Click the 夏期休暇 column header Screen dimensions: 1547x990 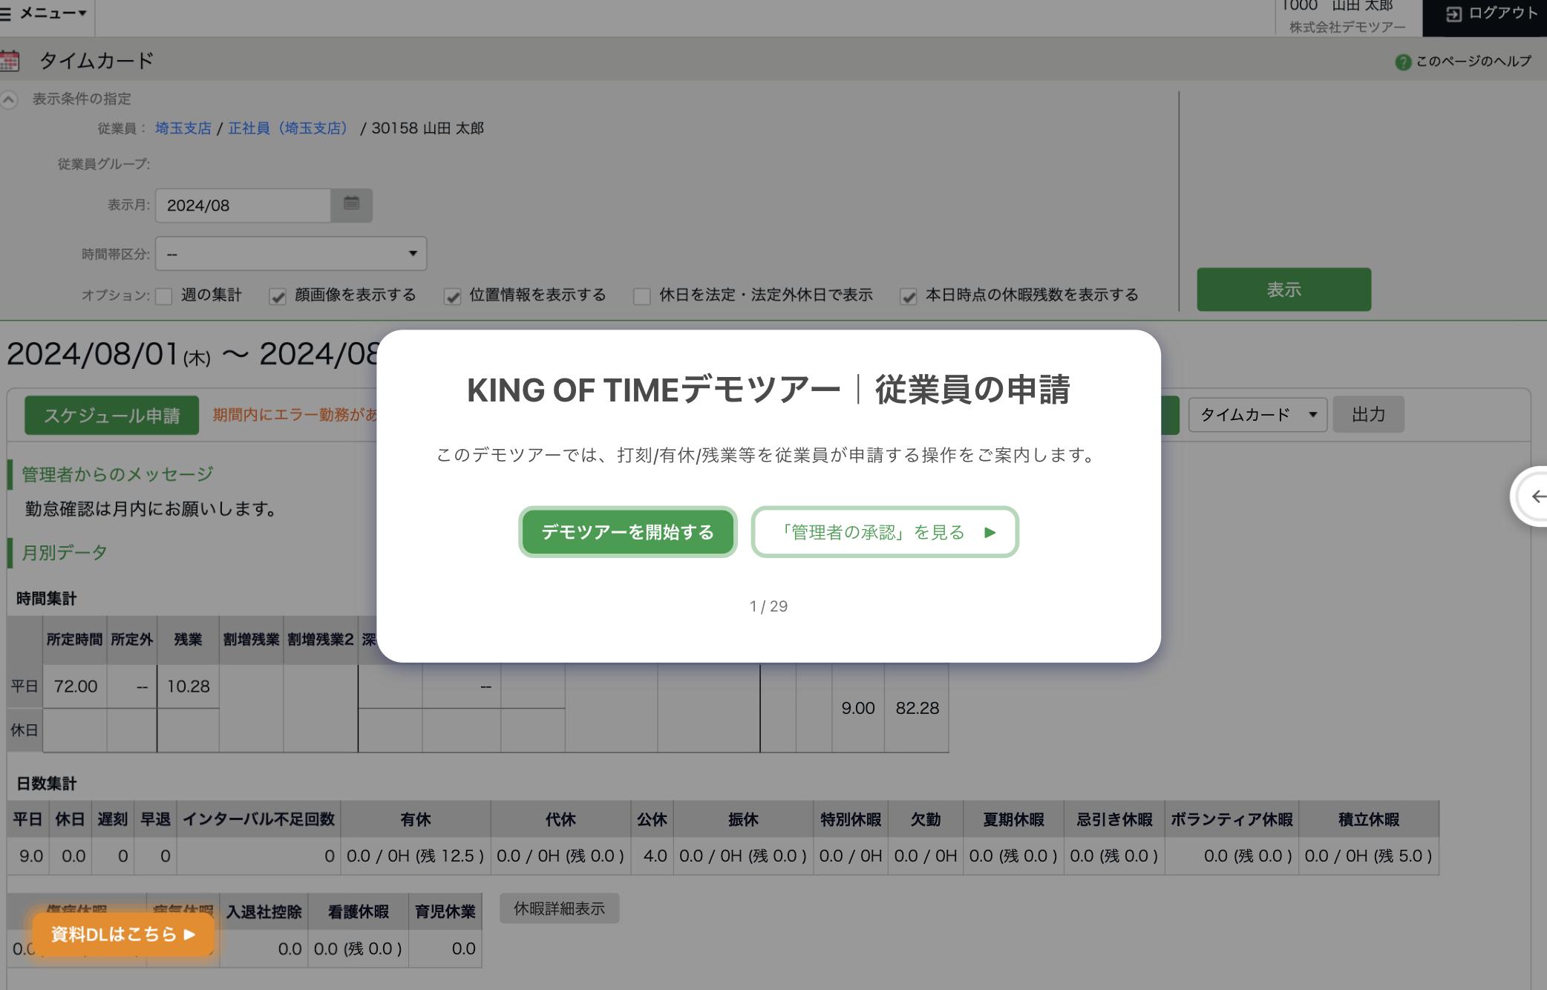pos(1013,819)
